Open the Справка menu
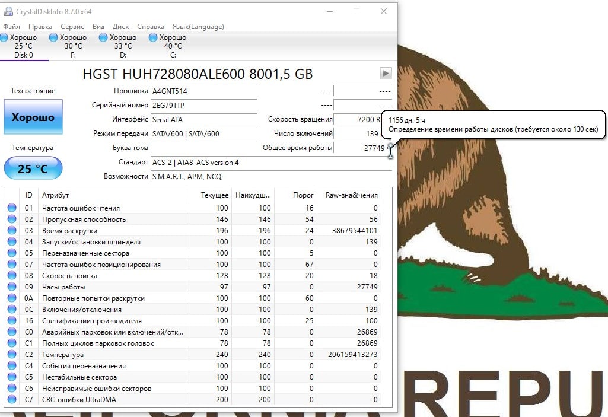Viewport: 608px width, 417px height. pos(151,27)
